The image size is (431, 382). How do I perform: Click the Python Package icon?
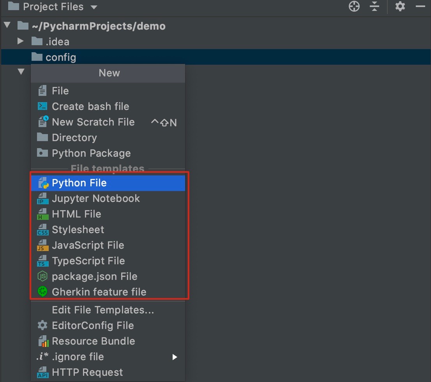[x=42, y=153]
